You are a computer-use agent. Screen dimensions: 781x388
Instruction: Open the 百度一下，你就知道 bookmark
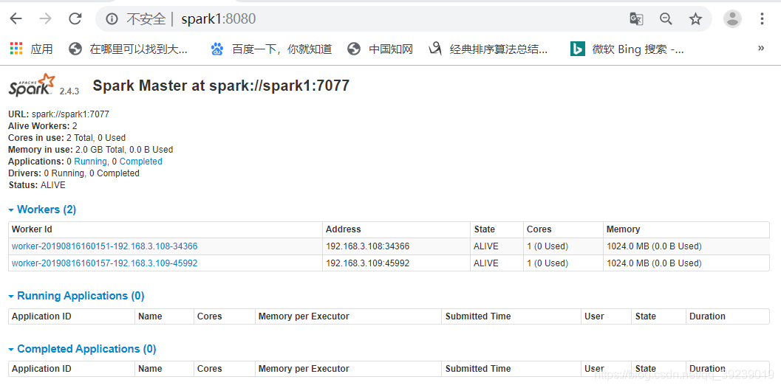pos(271,49)
